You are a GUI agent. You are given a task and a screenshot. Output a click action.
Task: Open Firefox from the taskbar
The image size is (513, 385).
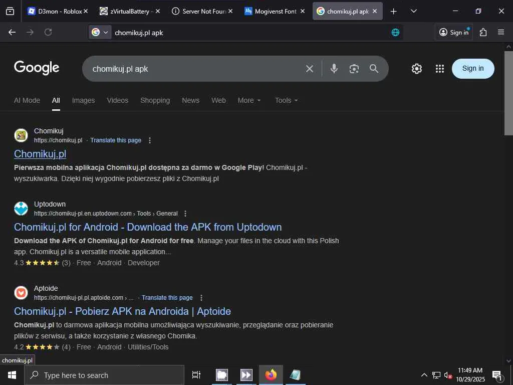(271, 375)
